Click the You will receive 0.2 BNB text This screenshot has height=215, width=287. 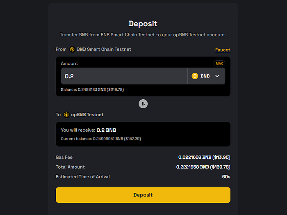tap(89, 130)
